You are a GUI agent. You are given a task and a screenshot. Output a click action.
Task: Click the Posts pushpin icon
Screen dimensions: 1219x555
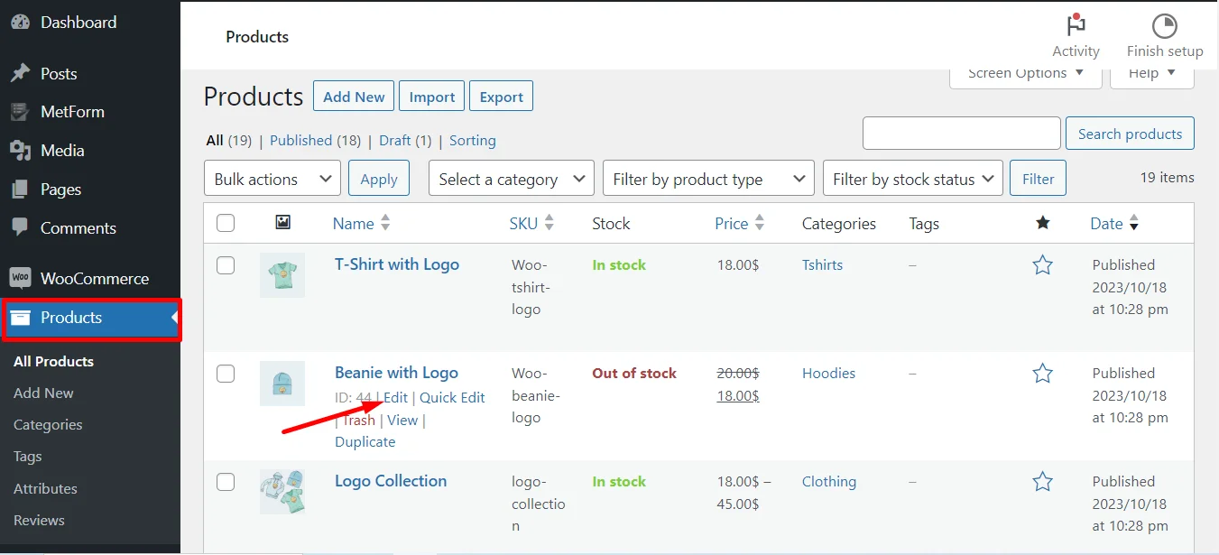20,73
